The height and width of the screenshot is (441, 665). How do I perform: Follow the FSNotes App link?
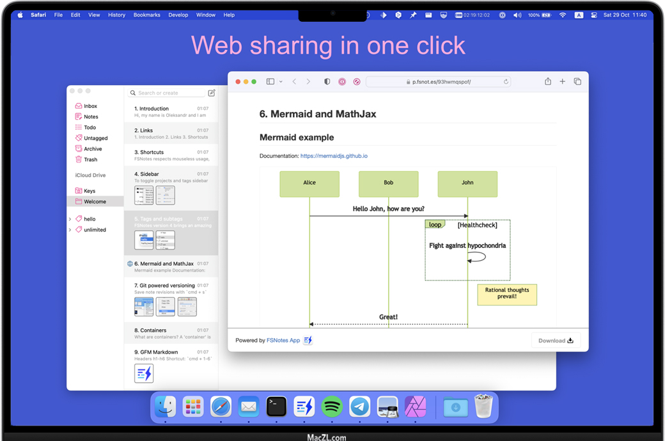283,341
